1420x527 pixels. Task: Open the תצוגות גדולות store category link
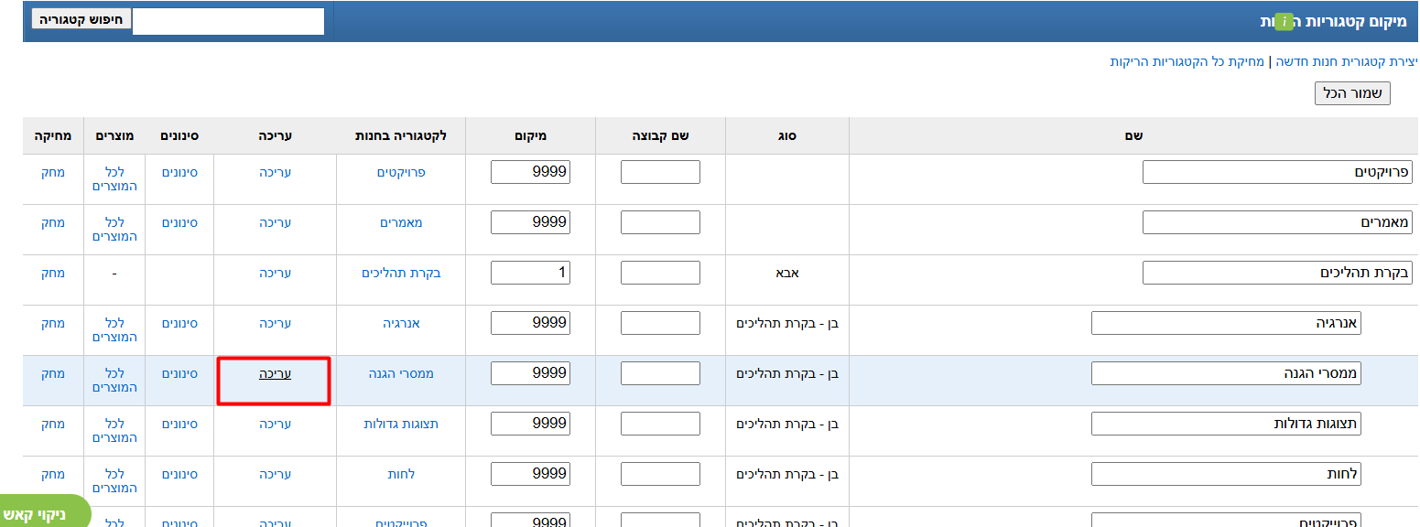[401, 424]
